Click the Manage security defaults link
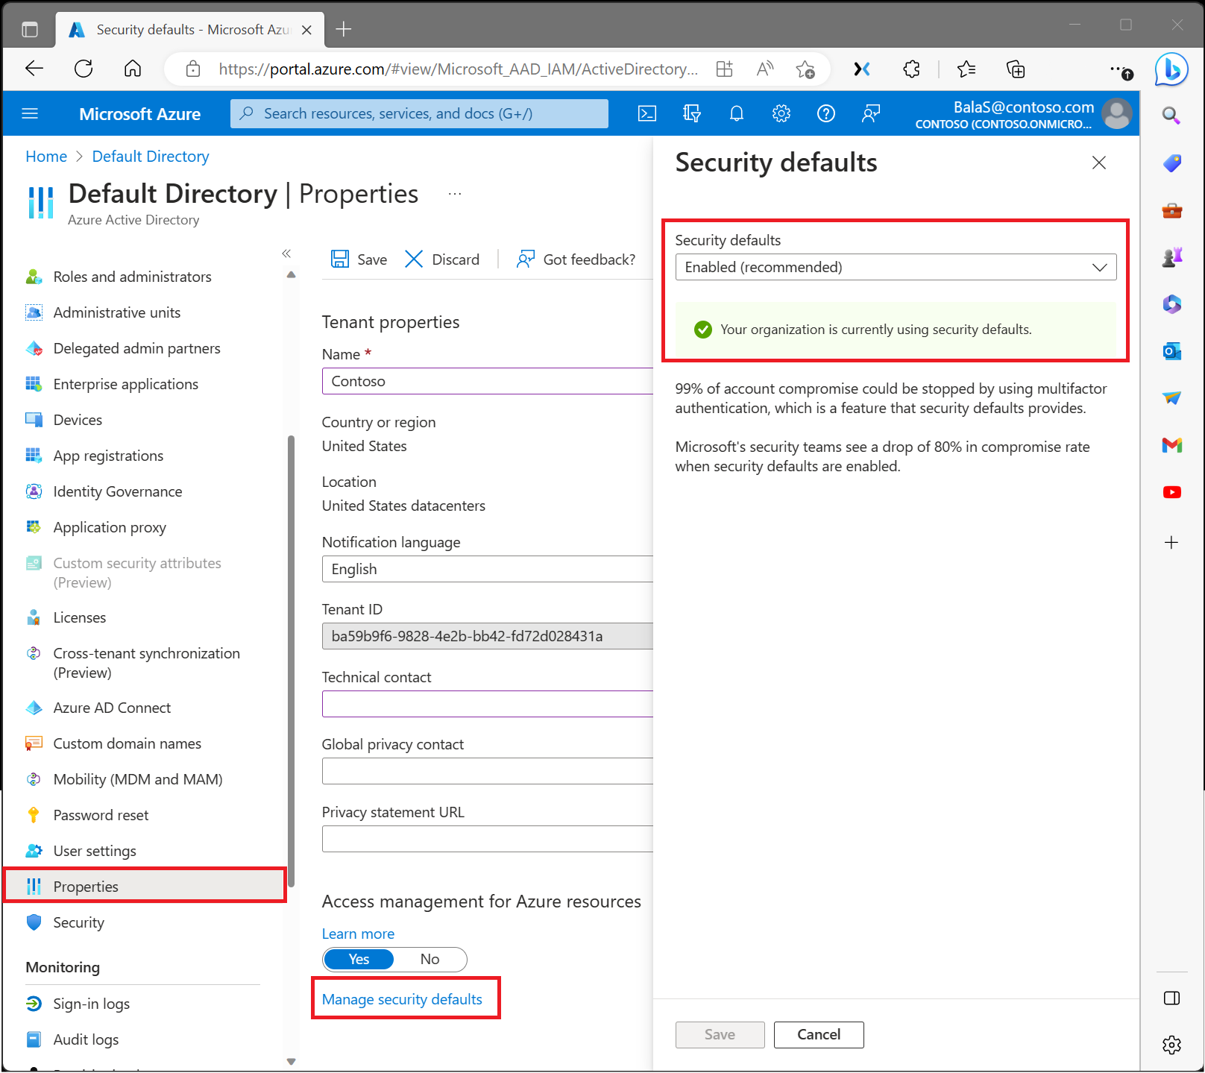Screen dimensions: 1205x1073 tap(400, 998)
